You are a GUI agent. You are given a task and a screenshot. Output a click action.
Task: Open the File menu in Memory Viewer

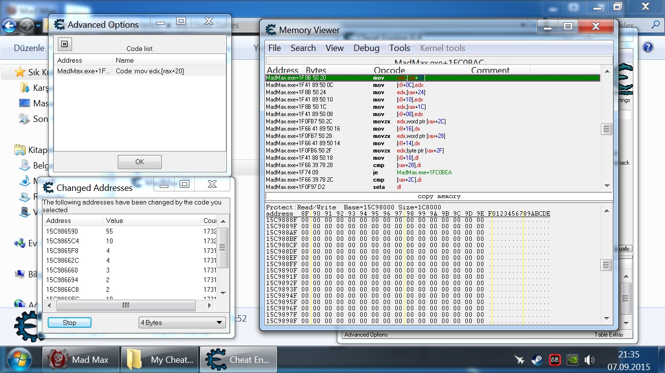click(275, 48)
